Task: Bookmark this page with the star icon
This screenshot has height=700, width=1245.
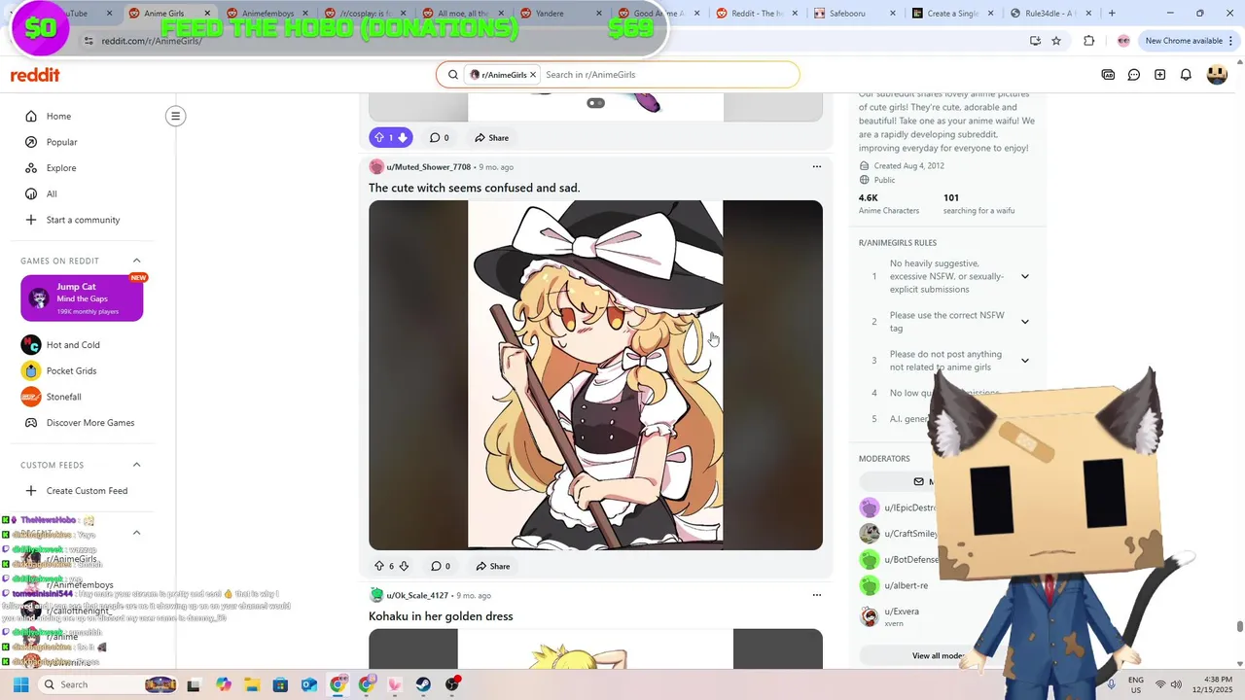Action: 1056,41
